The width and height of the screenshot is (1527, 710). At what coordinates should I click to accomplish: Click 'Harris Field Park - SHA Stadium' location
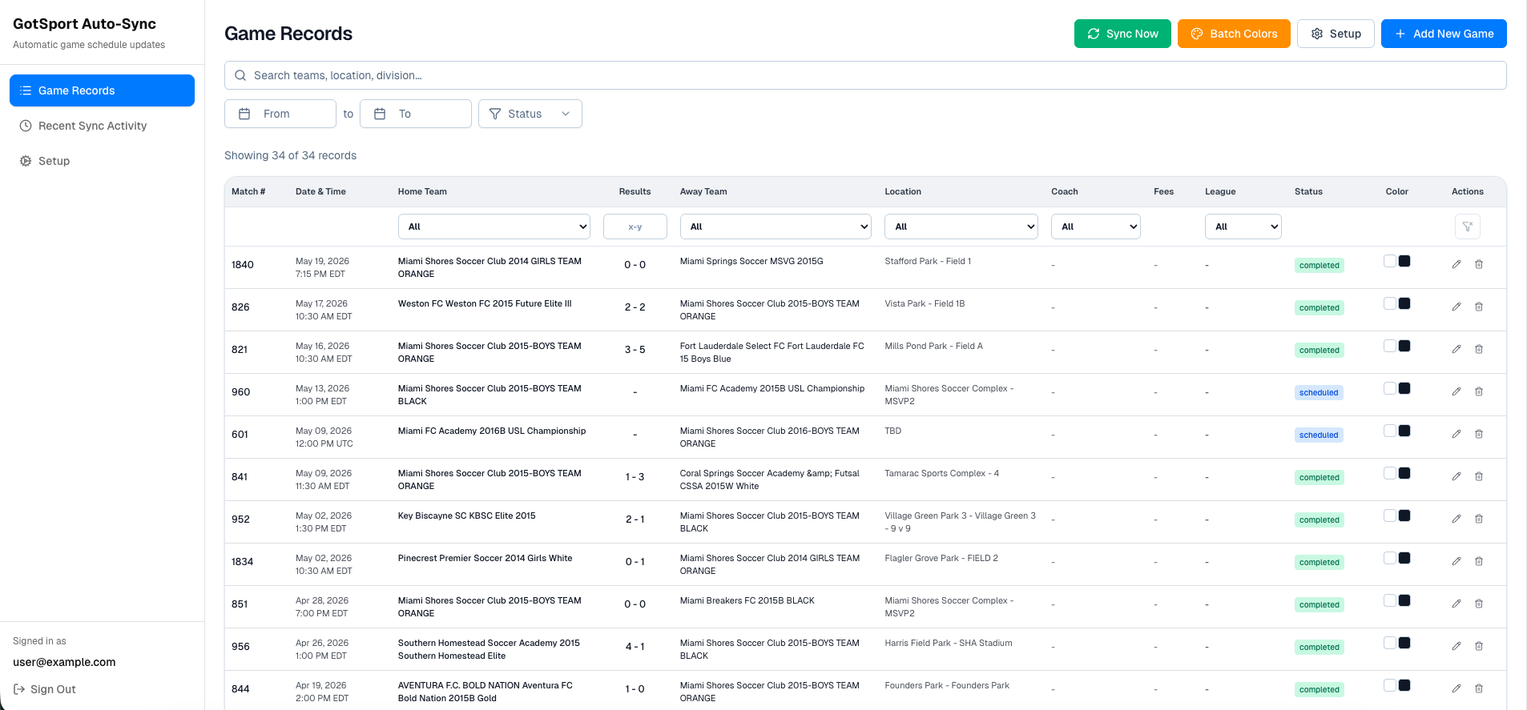coord(949,643)
